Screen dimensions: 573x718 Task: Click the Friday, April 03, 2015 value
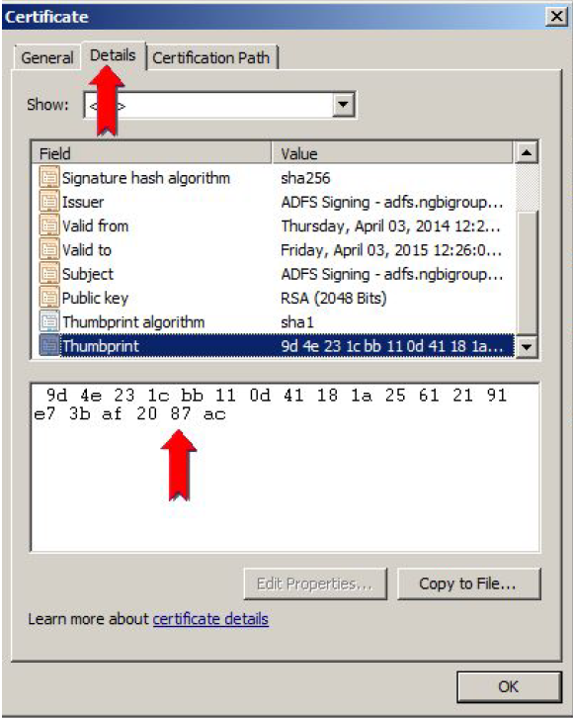click(391, 250)
